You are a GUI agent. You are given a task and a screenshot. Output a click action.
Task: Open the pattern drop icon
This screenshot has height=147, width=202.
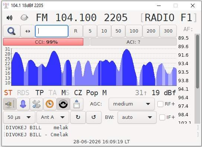click(23, 104)
